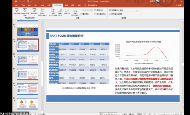Select the Slide Show (幻灯片放映) tab
Viewport: 190px width, 115px height.
pyautogui.click(x=58, y=5)
